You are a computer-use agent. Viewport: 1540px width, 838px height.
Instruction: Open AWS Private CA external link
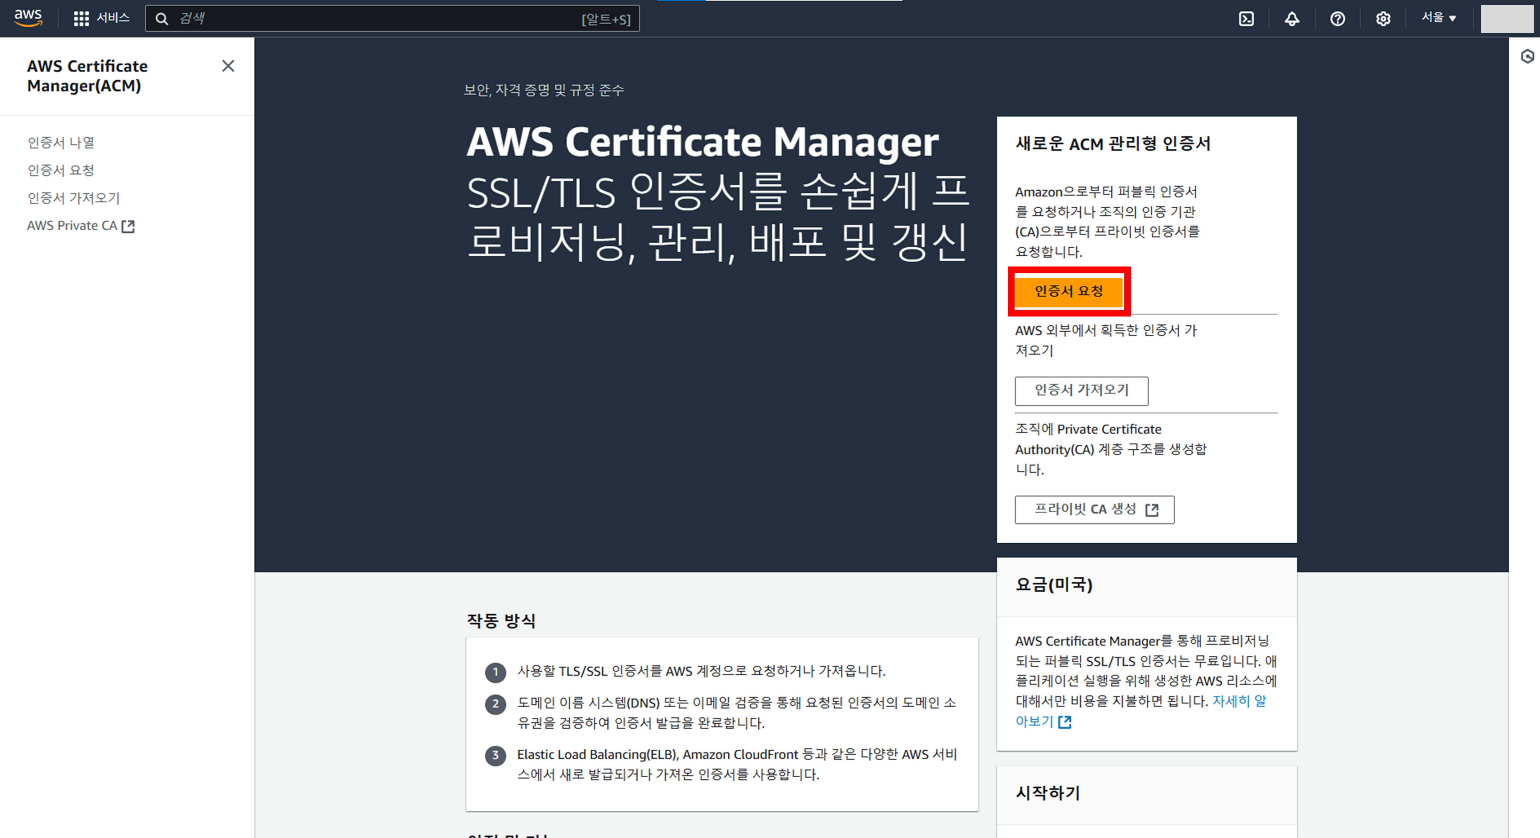click(x=81, y=226)
